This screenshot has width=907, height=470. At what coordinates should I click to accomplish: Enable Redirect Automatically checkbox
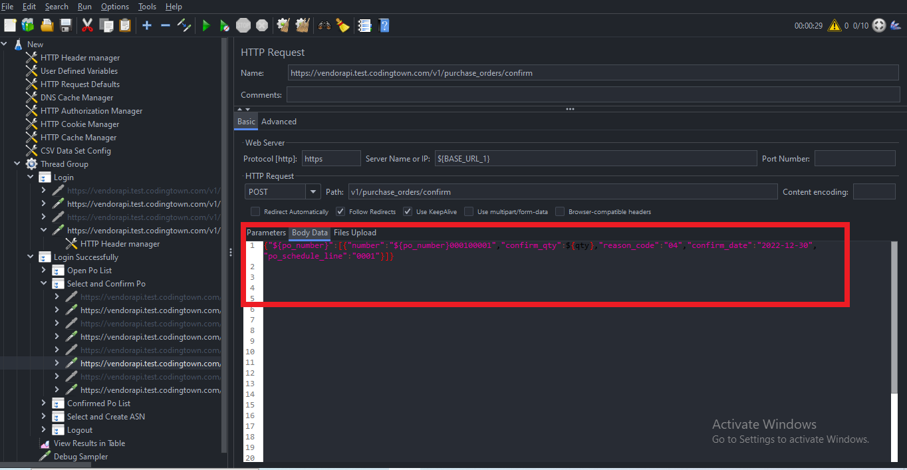point(255,211)
